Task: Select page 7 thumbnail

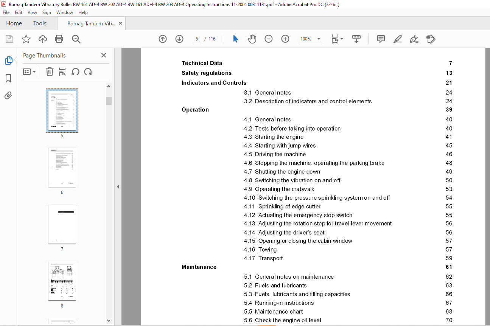Action: pos(62,224)
